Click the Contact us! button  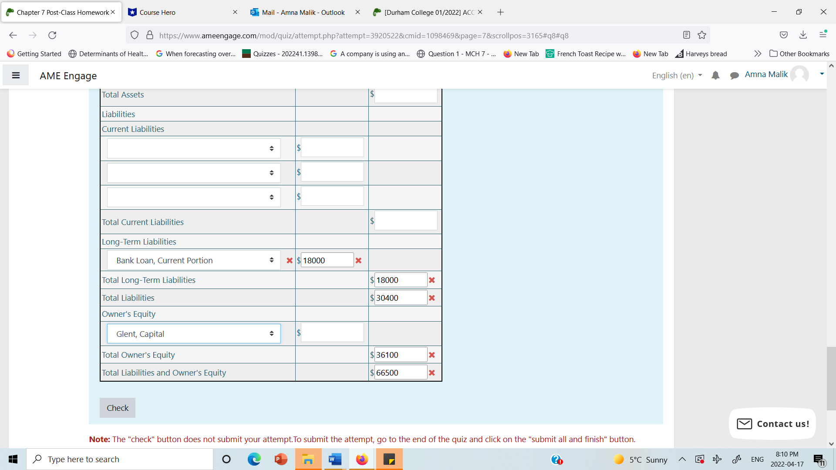772,423
